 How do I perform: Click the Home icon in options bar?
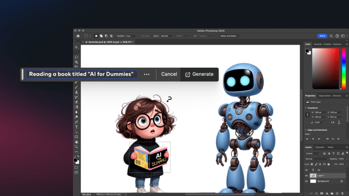coord(78,36)
